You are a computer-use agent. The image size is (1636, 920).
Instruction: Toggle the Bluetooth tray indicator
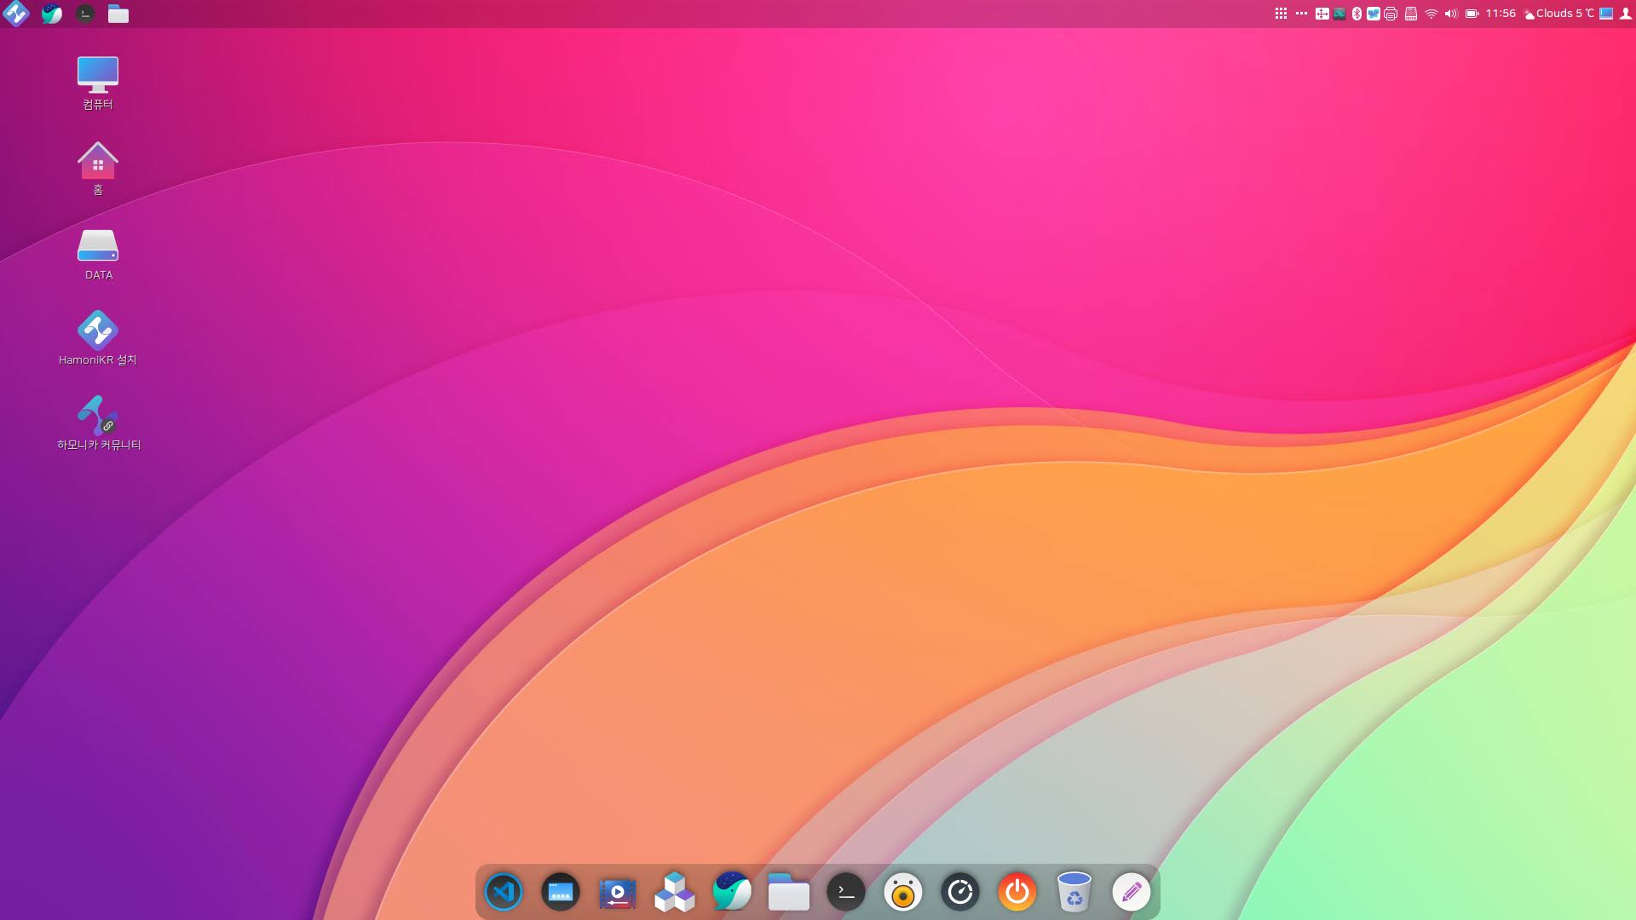point(1357,14)
